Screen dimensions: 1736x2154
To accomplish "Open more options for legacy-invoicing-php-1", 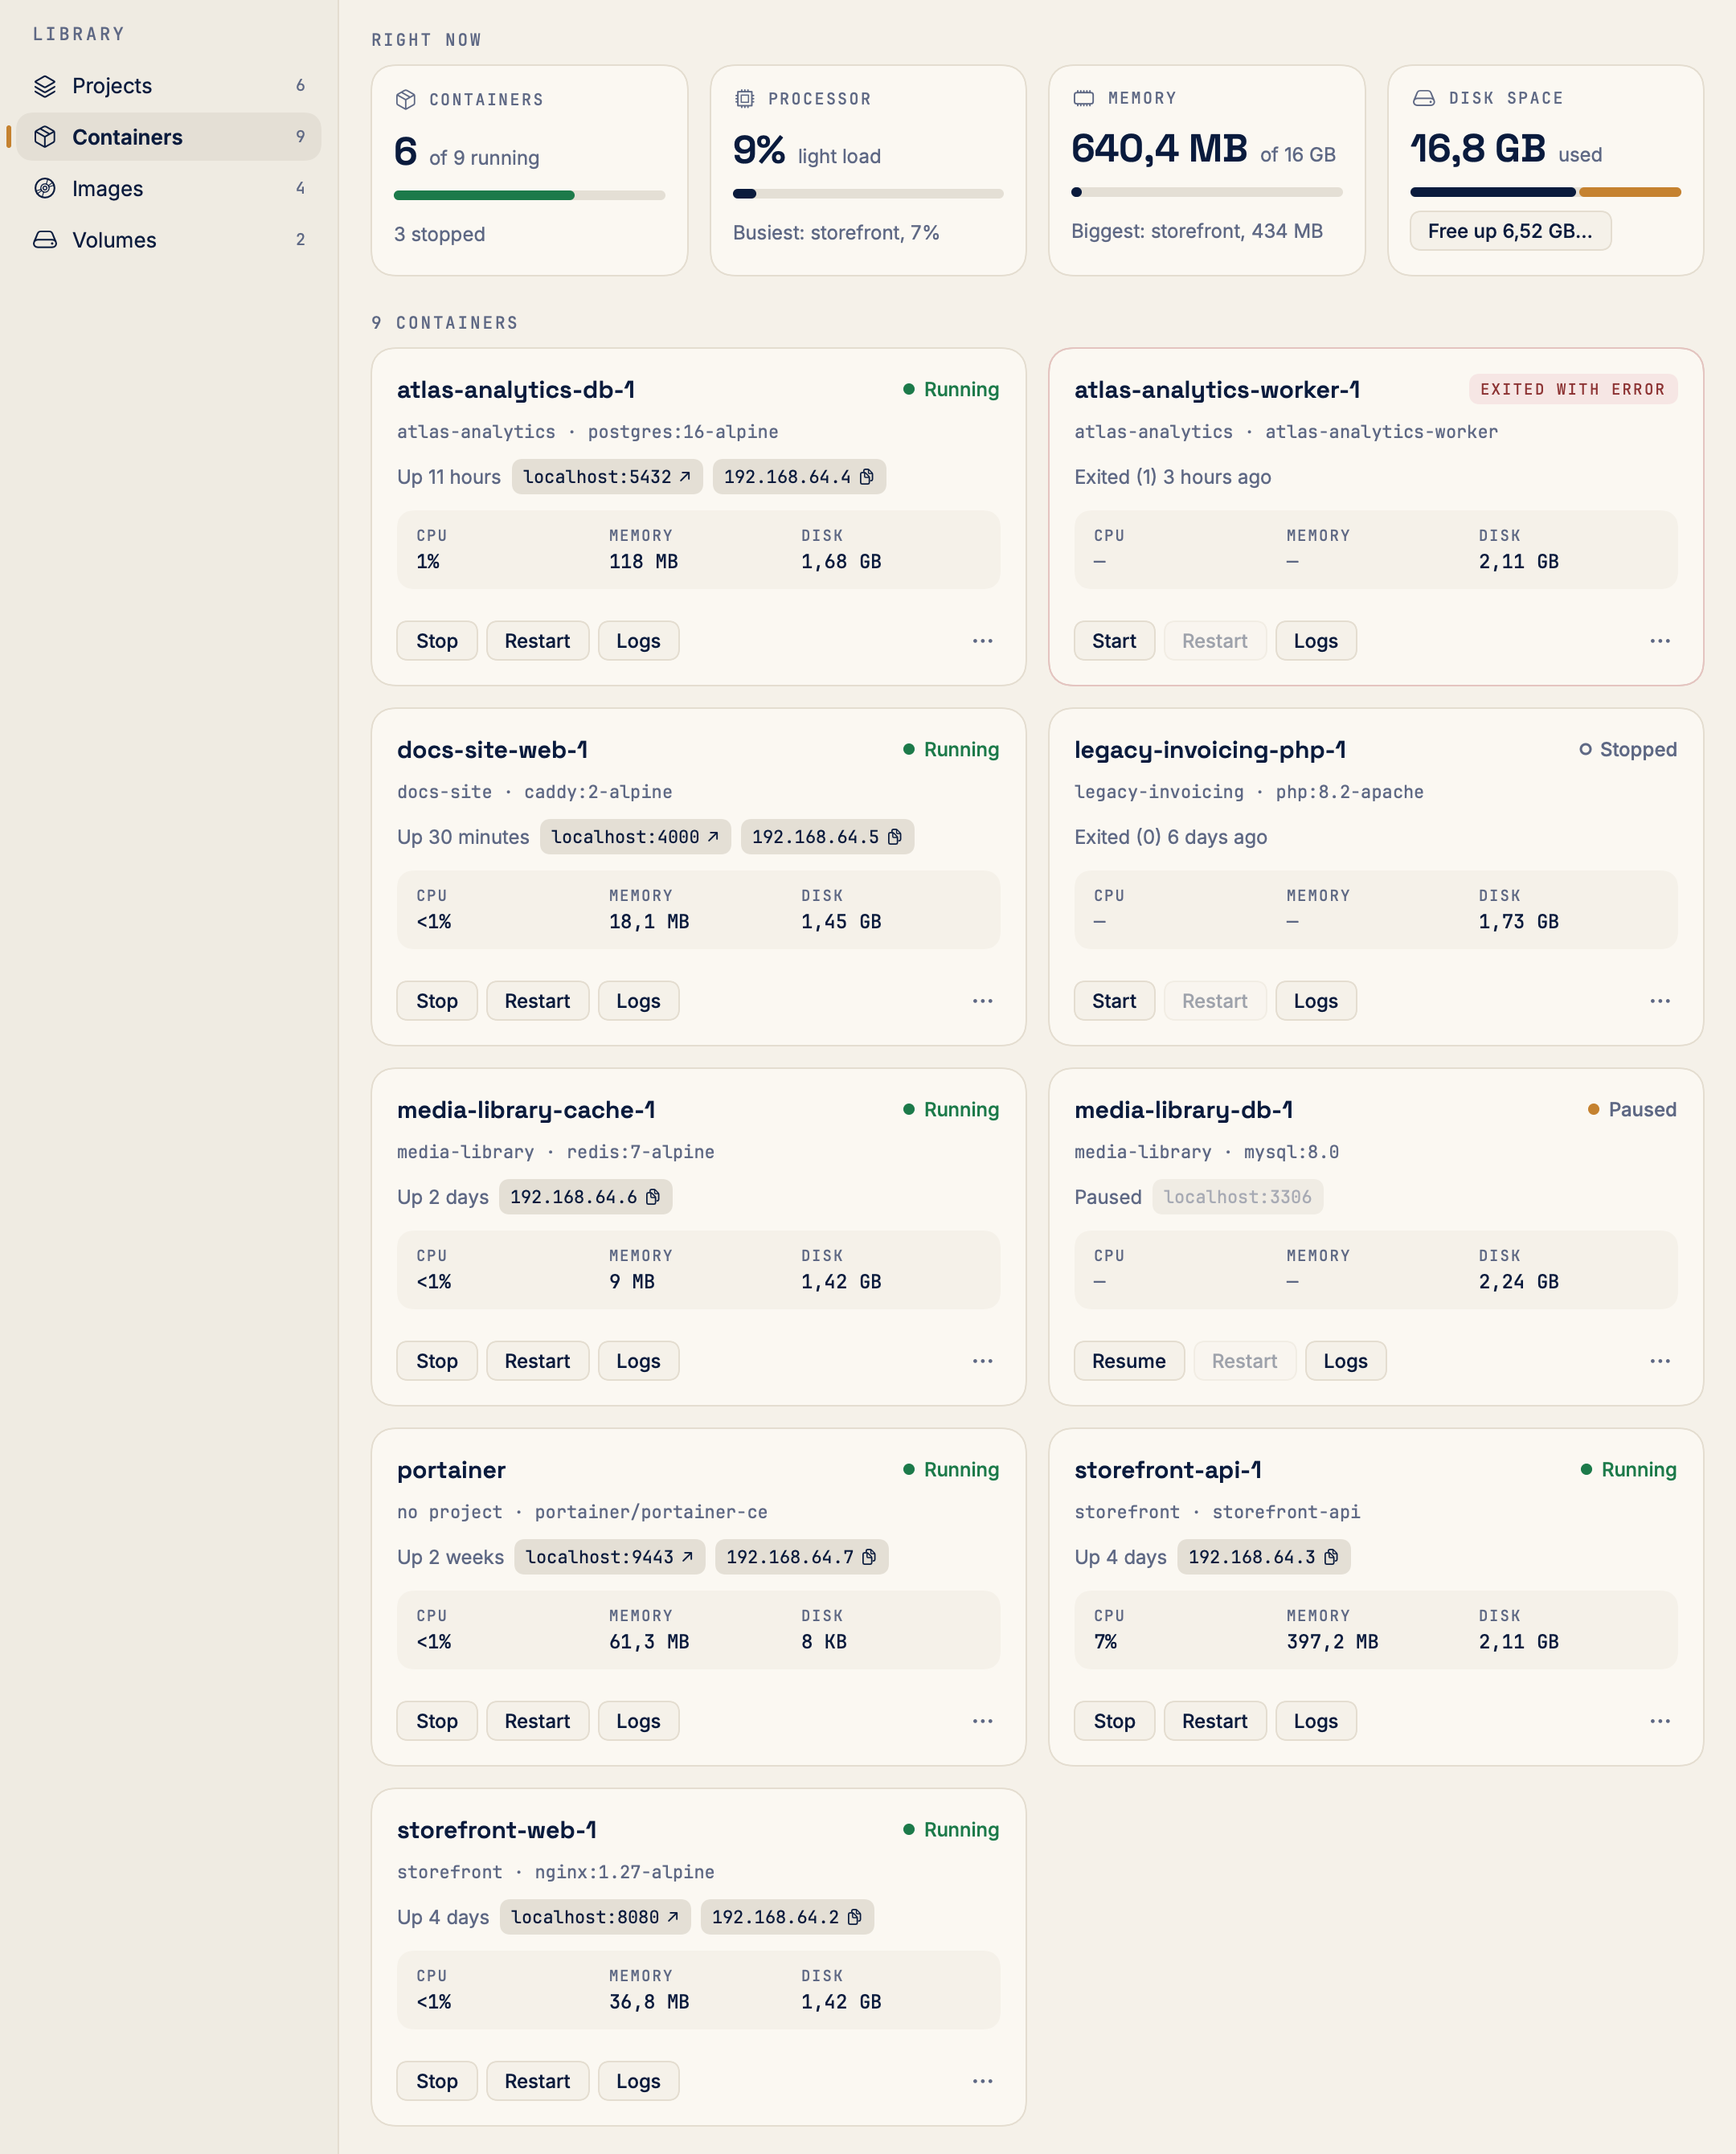I will 1660,1001.
